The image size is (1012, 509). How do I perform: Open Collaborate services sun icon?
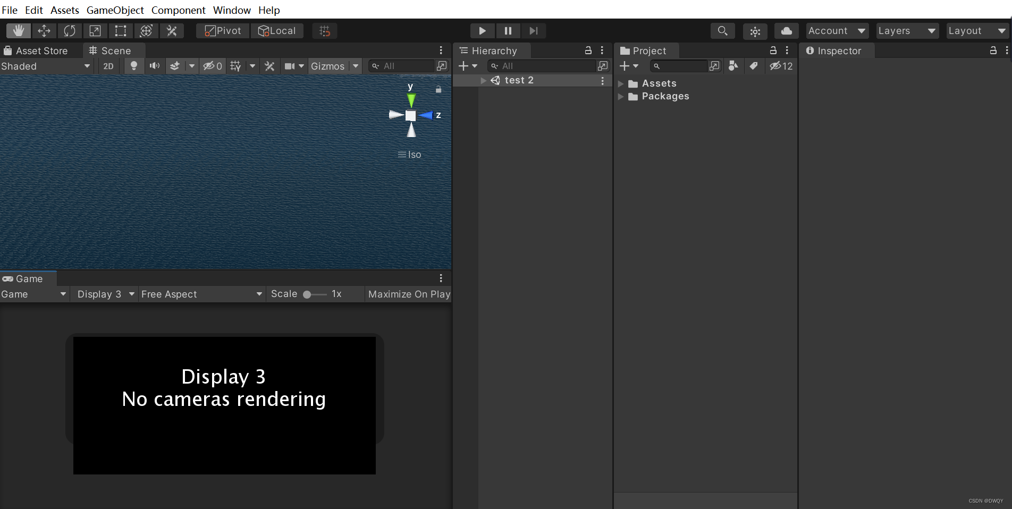755,31
